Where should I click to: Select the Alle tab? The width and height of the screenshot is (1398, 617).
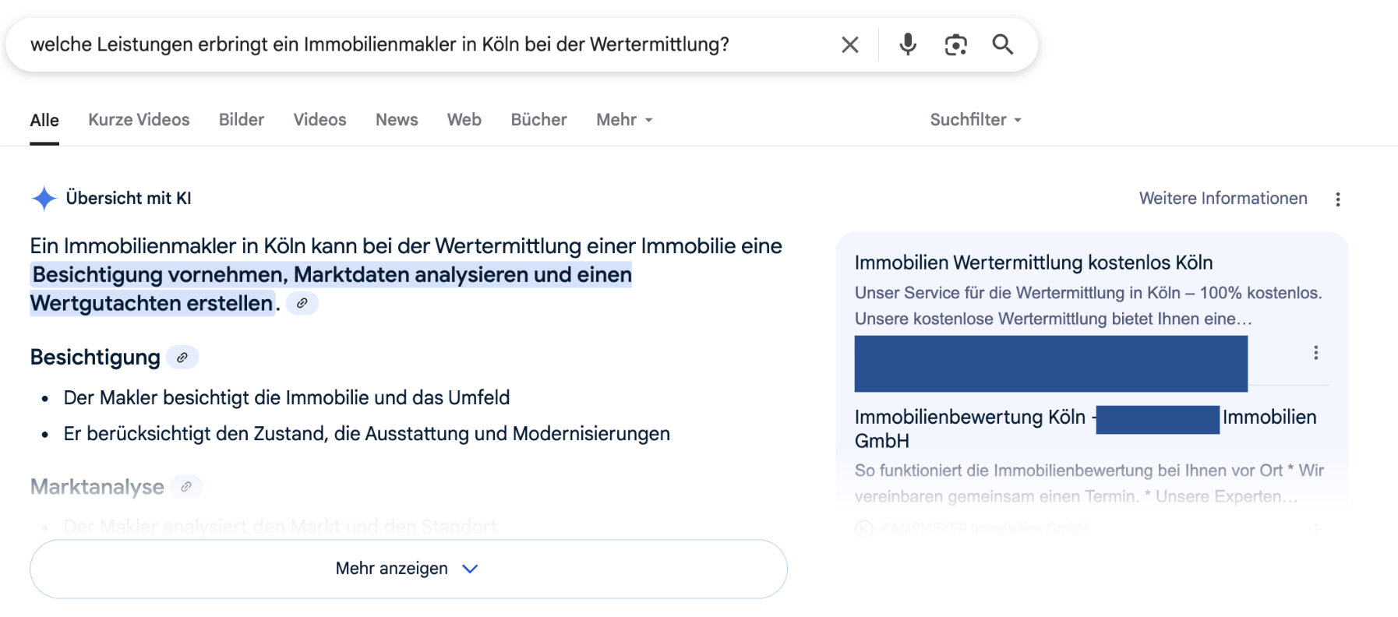click(x=44, y=120)
